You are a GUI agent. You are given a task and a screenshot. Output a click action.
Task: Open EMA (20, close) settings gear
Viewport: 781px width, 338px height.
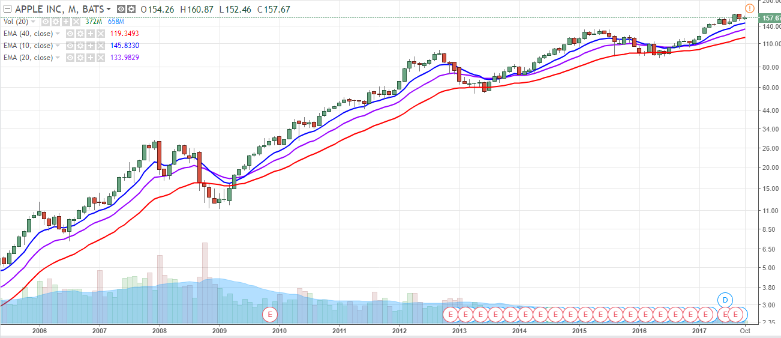coord(80,58)
